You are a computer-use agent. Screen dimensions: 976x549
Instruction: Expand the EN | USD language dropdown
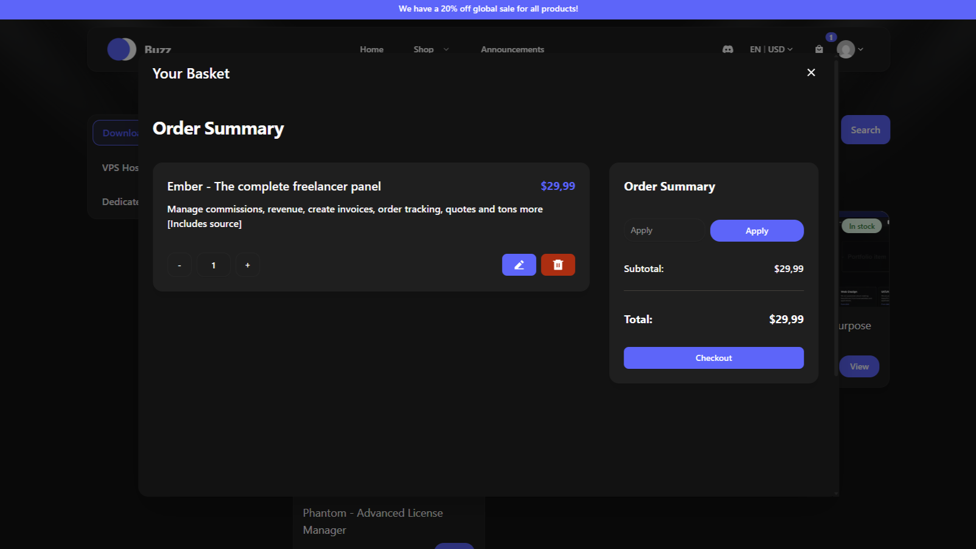771,49
